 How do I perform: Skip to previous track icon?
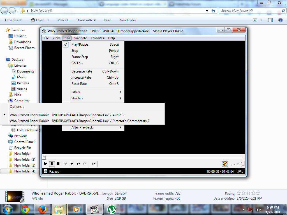pyautogui.click(x=65, y=163)
